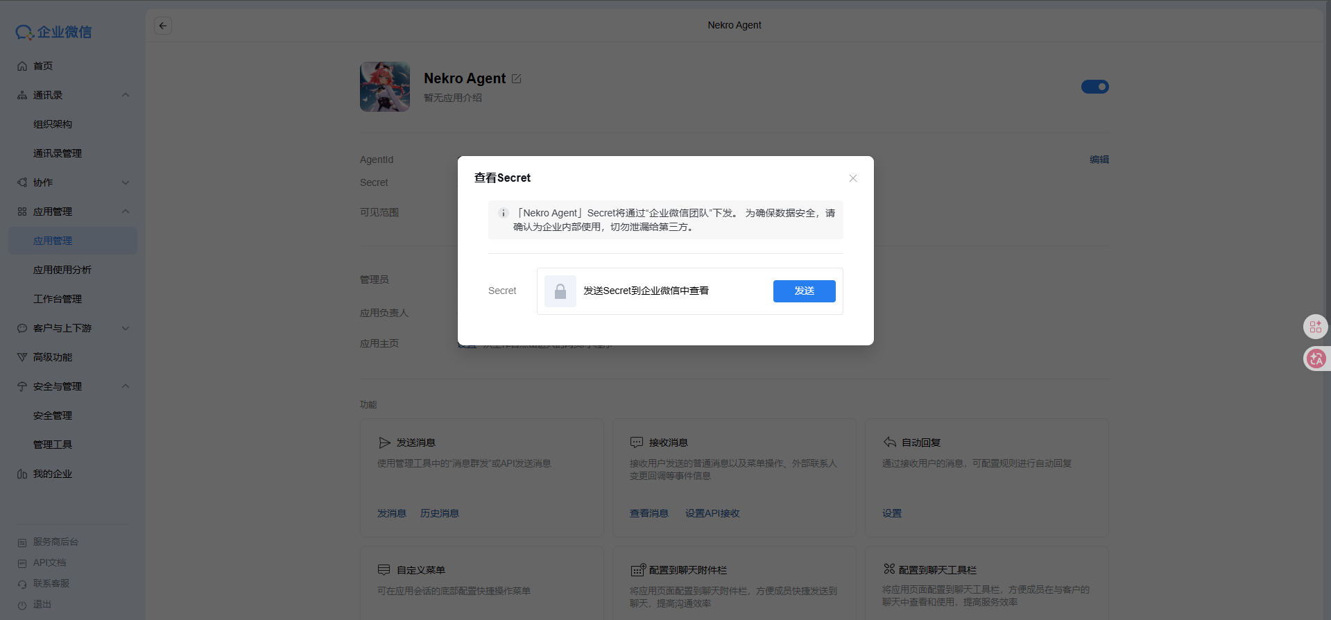The width and height of the screenshot is (1331, 620).
Task: Expand the 协作 sidebar section
Action: (x=126, y=182)
